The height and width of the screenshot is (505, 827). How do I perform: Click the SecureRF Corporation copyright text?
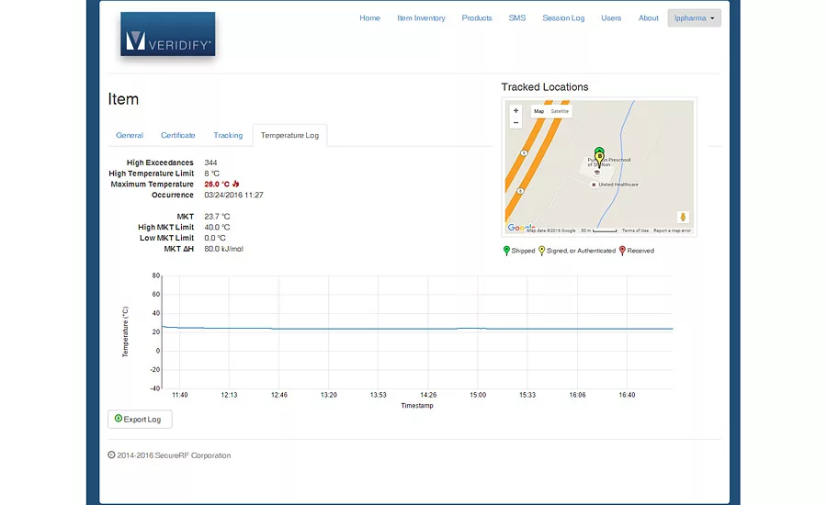[x=169, y=455]
